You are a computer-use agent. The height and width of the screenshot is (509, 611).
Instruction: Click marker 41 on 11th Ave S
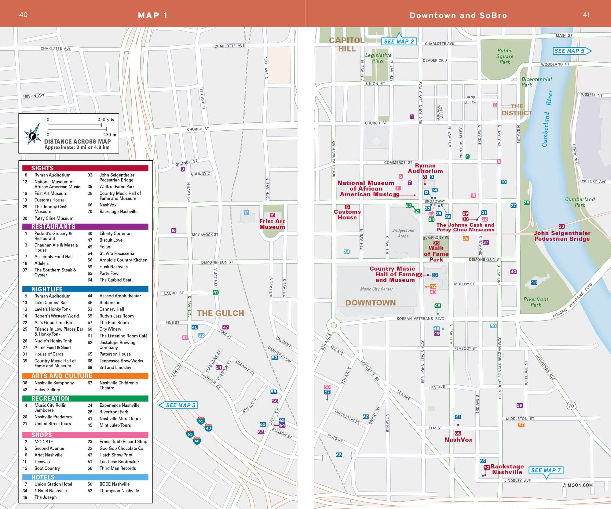[x=216, y=292]
